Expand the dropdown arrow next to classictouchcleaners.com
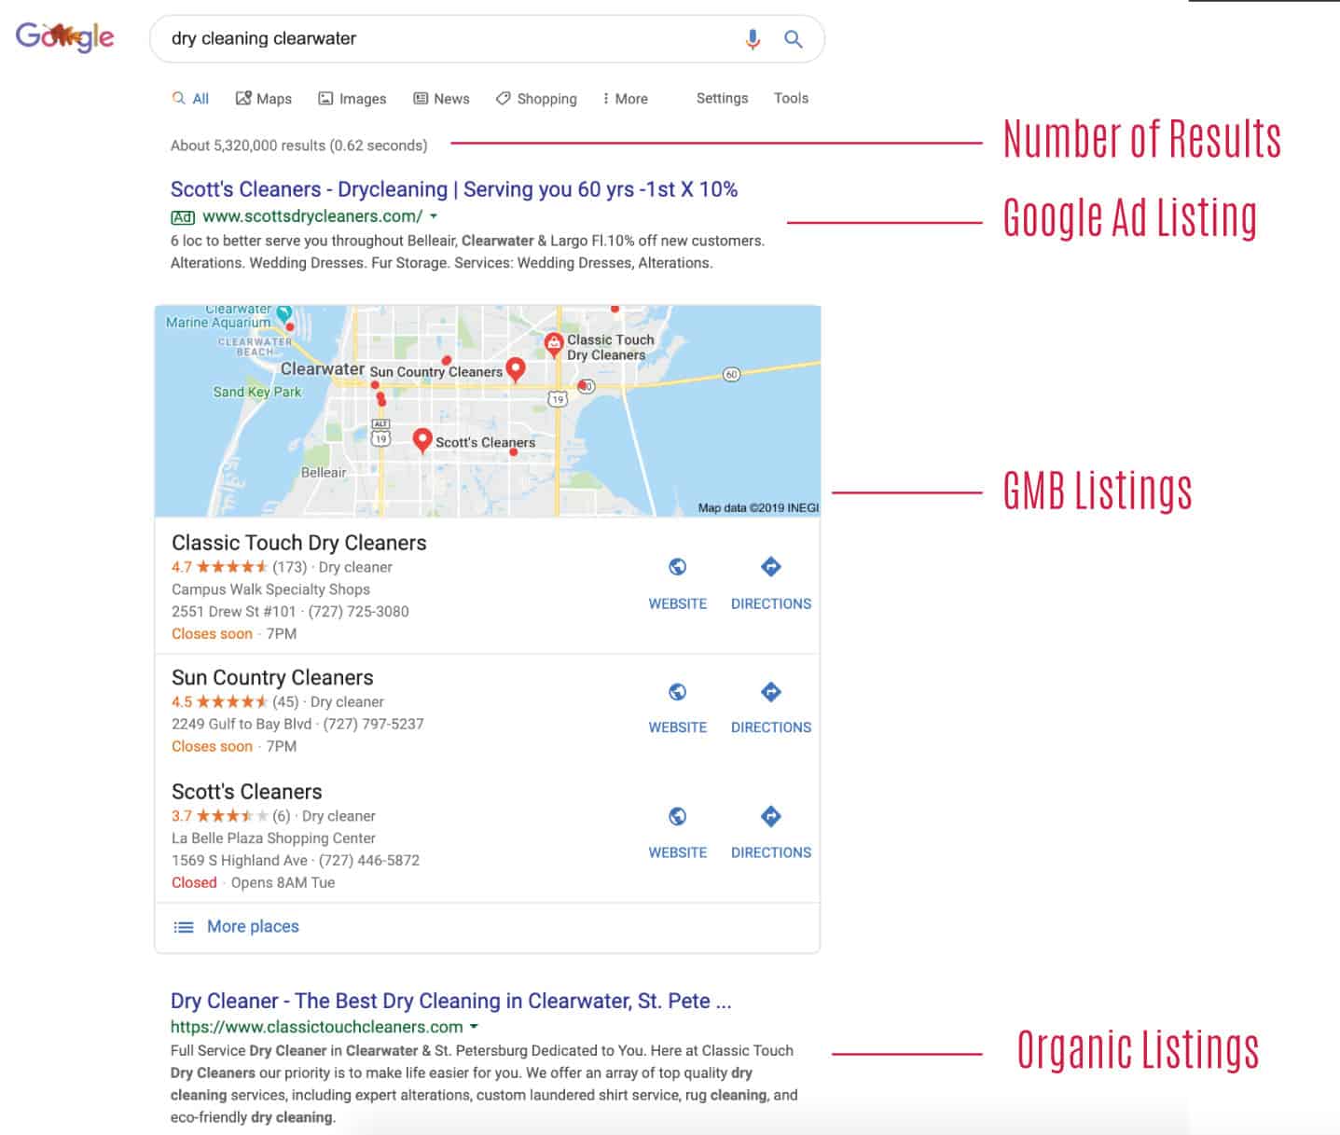This screenshot has width=1340, height=1135. coord(475,1026)
